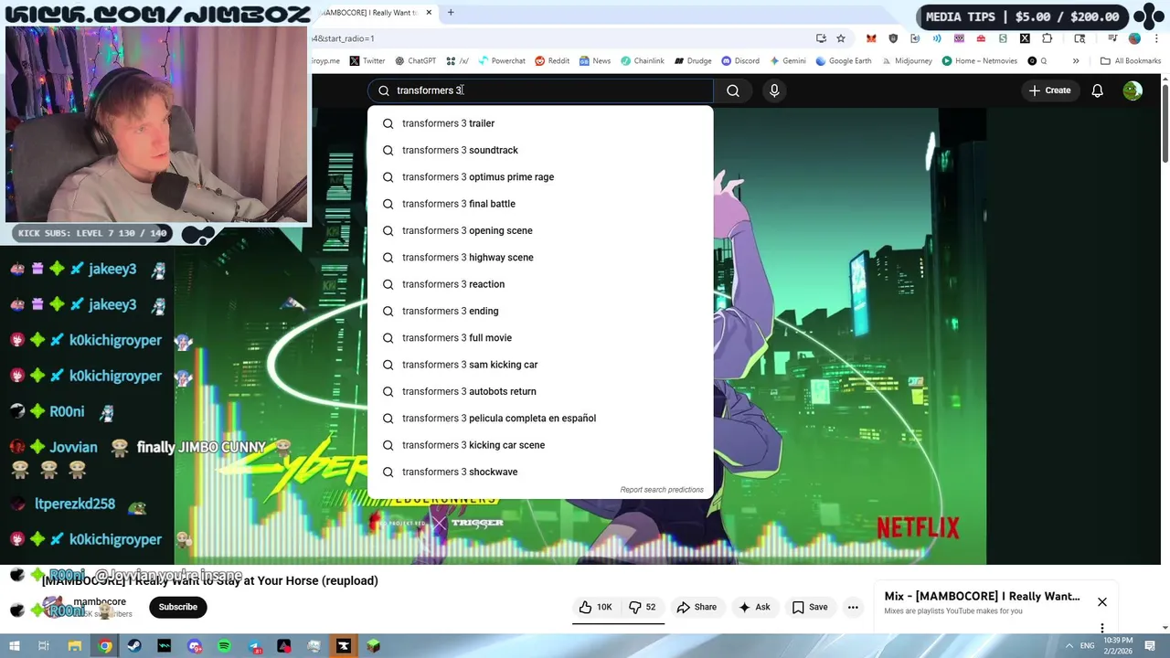Open File Explorer from the taskbar
The height and width of the screenshot is (658, 1170).
point(75,646)
